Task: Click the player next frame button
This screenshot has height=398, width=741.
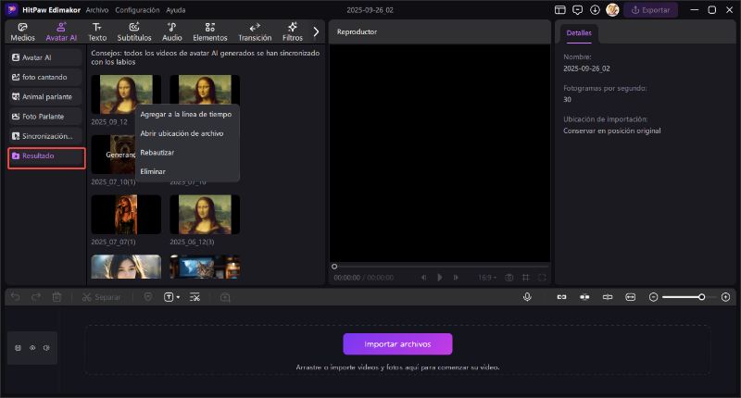Action: click(456, 278)
